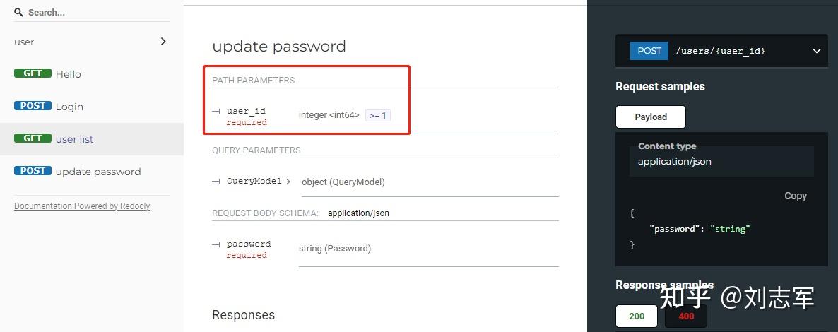Expand the QueryModel parameter arrow

point(288,182)
